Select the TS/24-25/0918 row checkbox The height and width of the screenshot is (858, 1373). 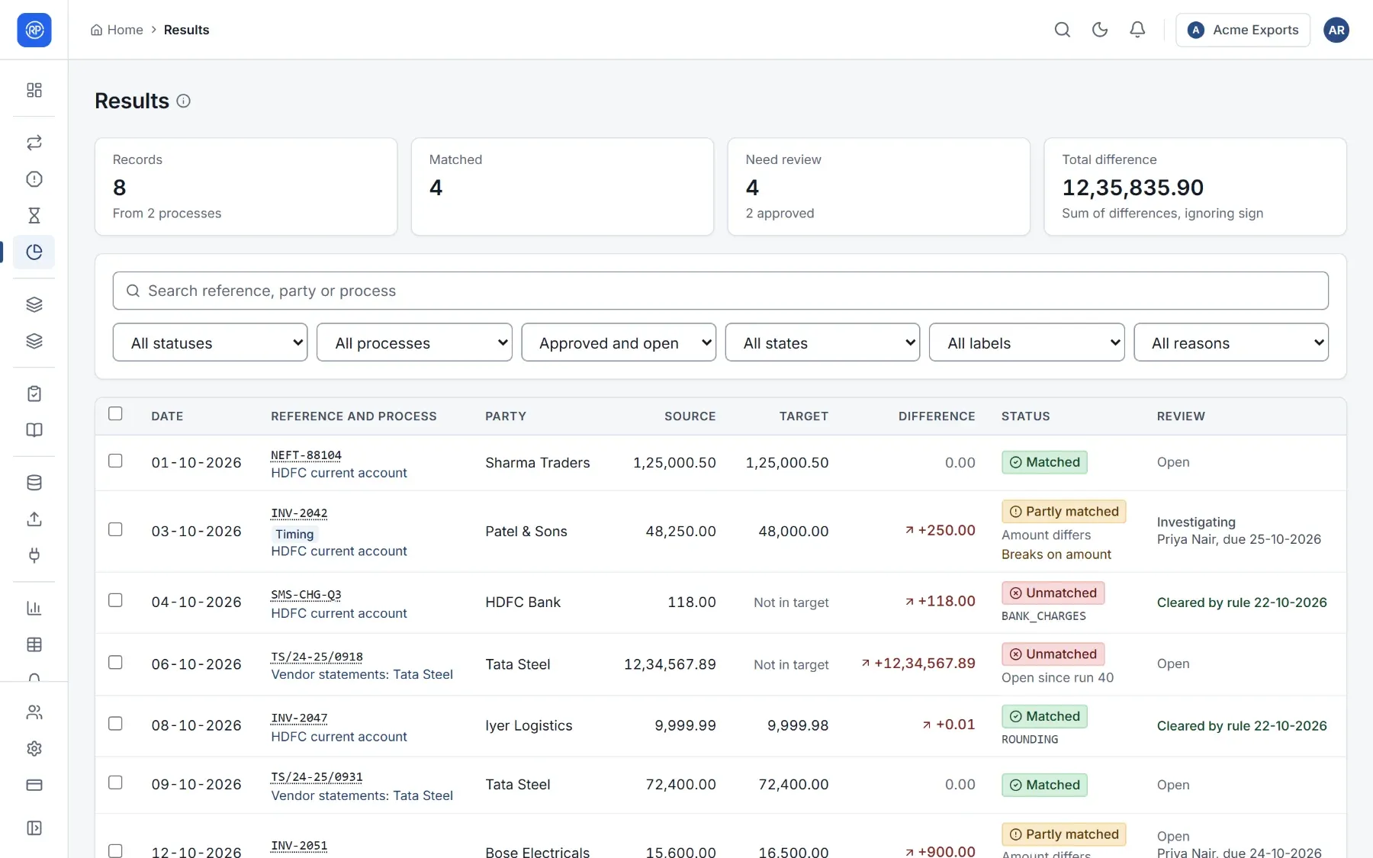pyautogui.click(x=115, y=663)
